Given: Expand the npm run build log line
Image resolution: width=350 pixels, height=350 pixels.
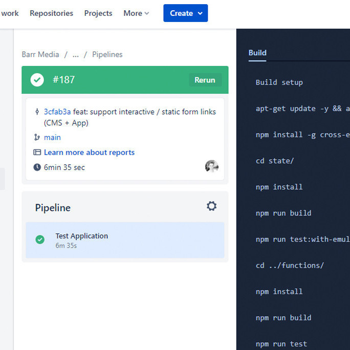Looking at the screenshot, I should coord(283,213).
